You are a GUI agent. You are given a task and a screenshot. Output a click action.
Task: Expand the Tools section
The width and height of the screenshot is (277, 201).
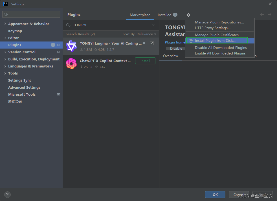click(5, 73)
